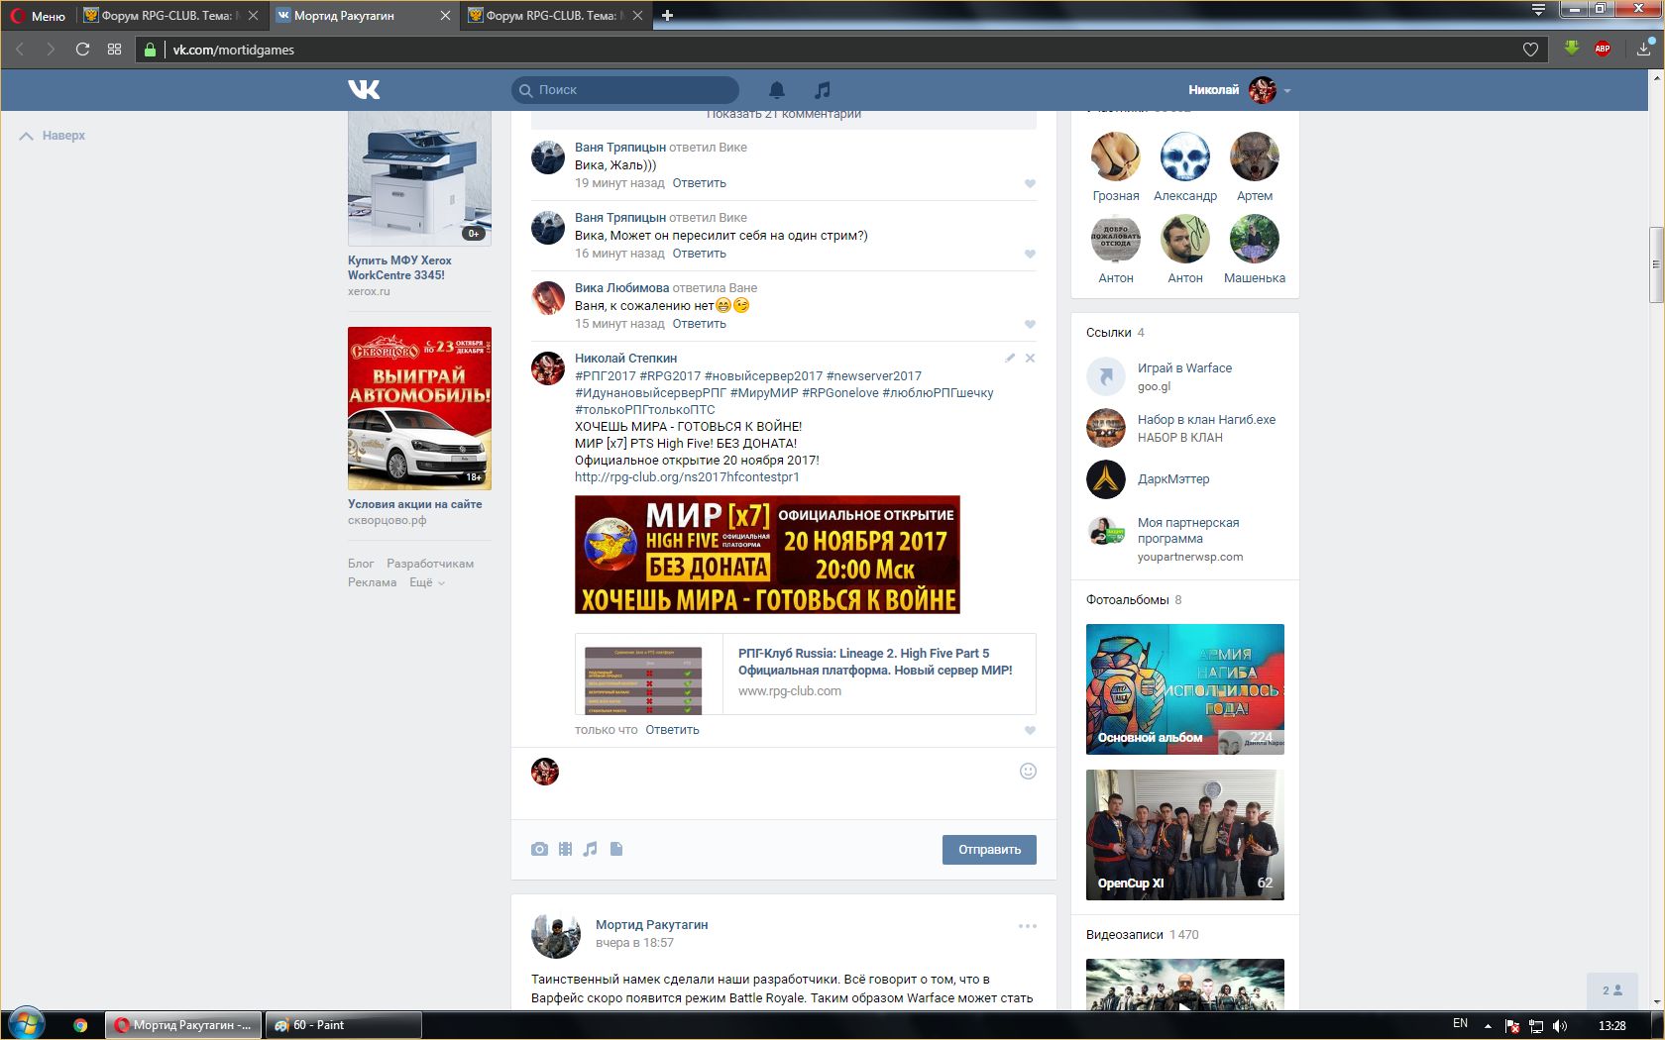Edit Николай Степкин's comment with pencil icon
This screenshot has height=1040, width=1665.
pos(1010,358)
